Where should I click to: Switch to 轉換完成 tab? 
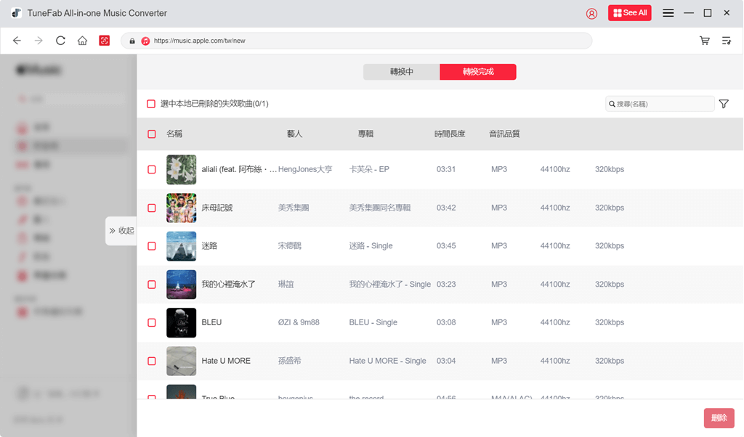click(478, 72)
